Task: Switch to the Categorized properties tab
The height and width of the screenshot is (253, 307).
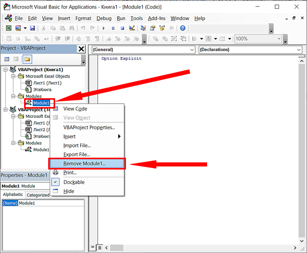Action: tap(38, 195)
